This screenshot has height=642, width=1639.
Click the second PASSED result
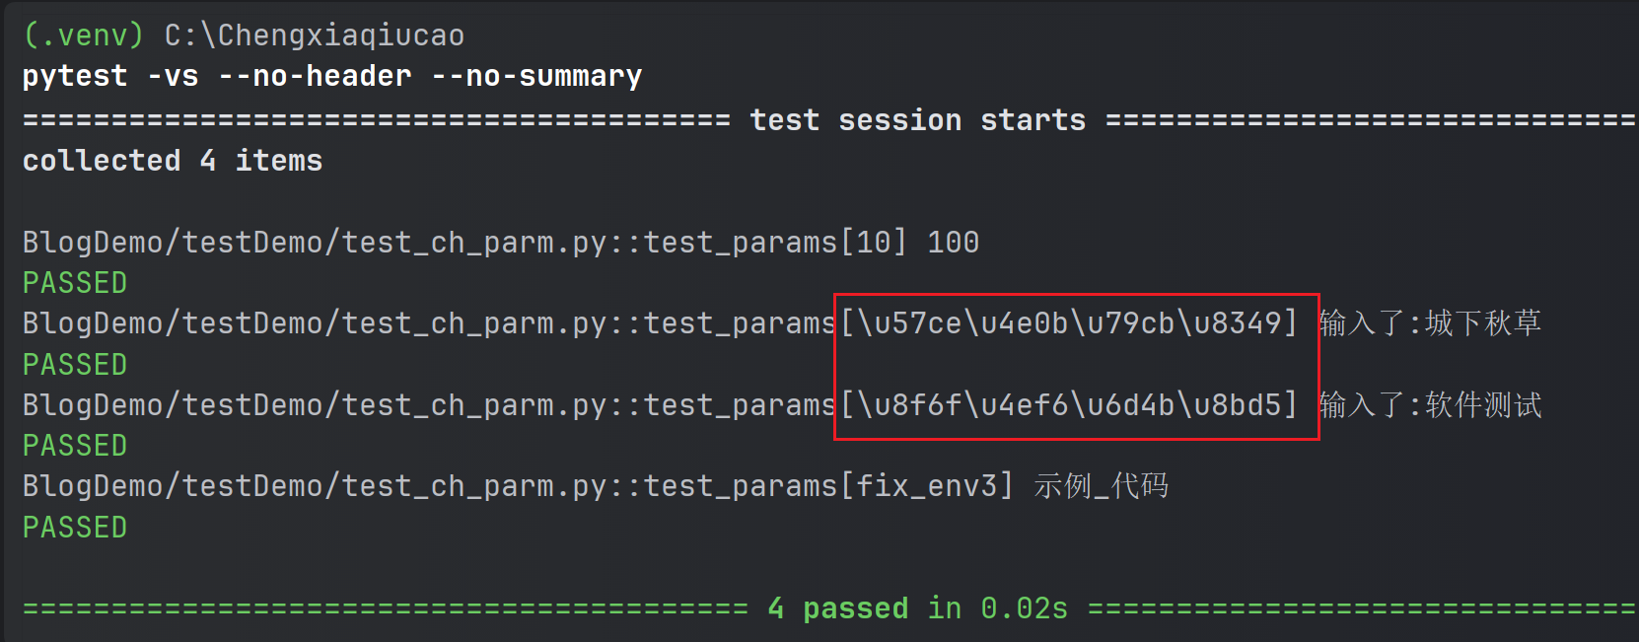(x=75, y=365)
